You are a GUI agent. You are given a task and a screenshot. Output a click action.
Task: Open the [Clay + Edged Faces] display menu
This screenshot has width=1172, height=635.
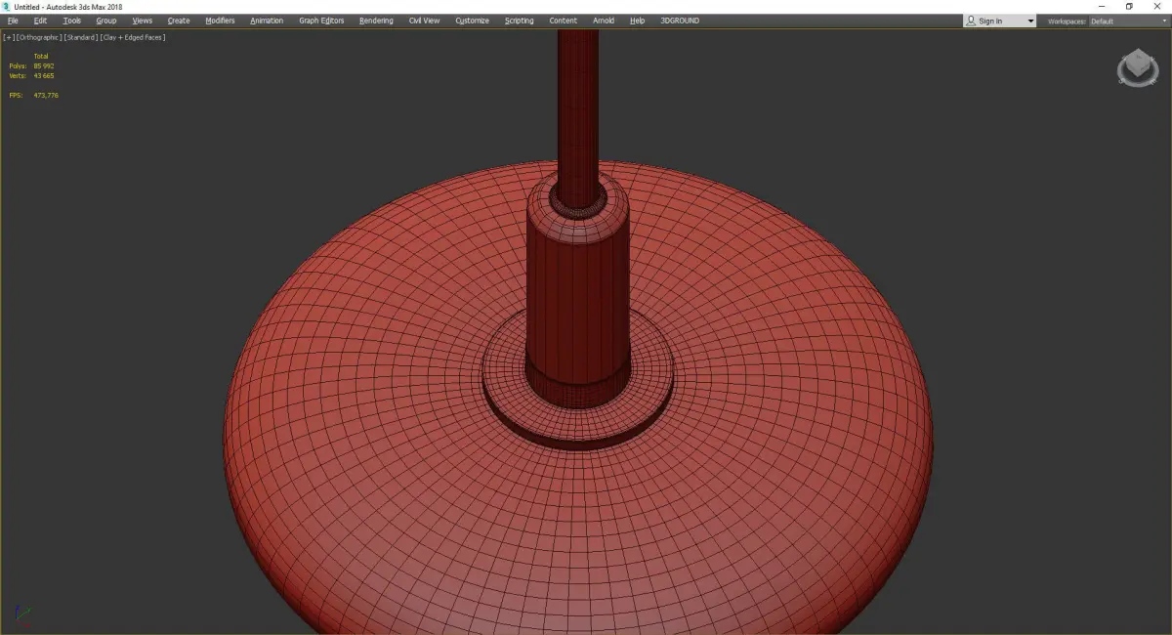point(132,37)
